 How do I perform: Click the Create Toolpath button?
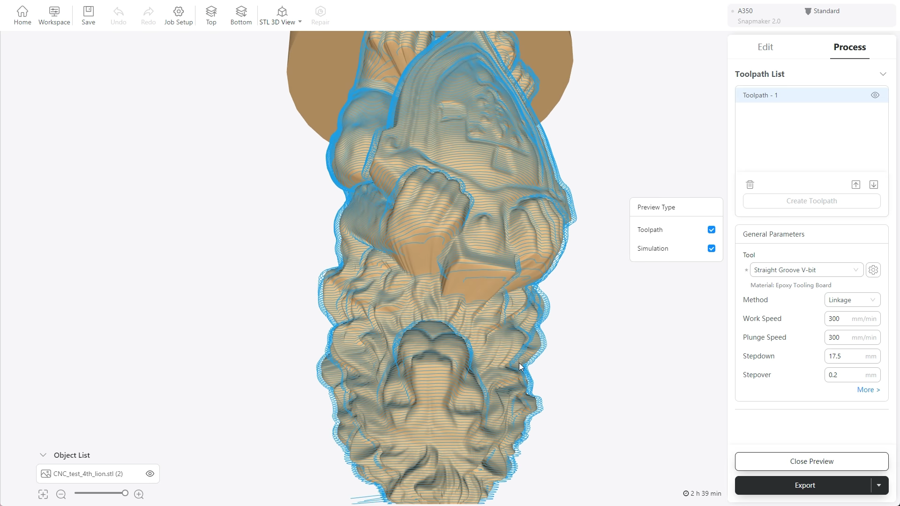pos(811,200)
